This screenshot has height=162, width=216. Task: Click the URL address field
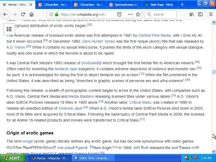(x=83, y=14)
